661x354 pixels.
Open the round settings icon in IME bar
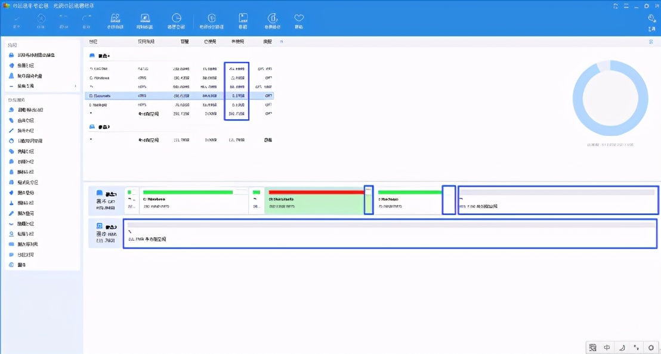click(x=651, y=347)
